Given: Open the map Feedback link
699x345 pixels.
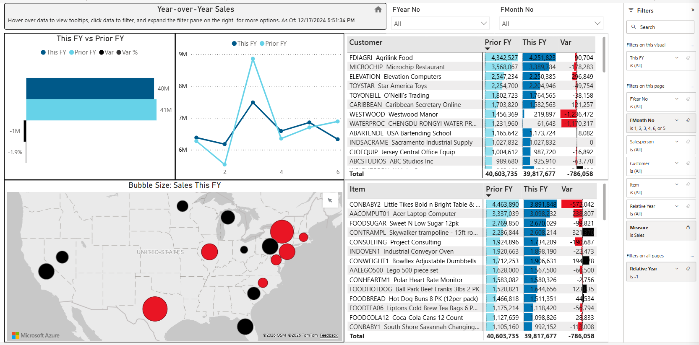Looking at the screenshot, I should coord(329,335).
